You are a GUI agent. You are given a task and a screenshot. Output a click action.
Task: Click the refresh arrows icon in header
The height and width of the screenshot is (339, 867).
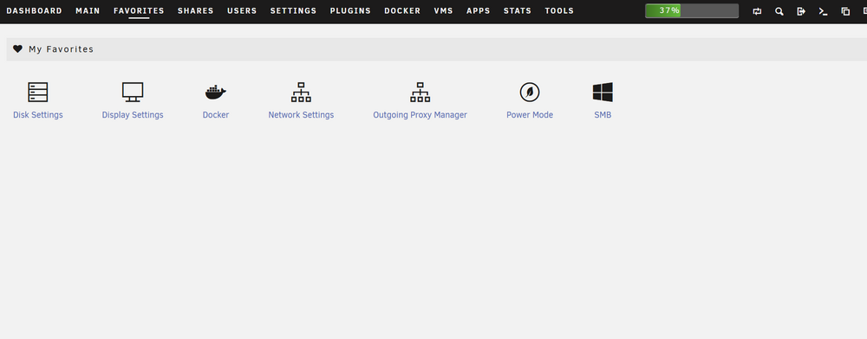[758, 11]
